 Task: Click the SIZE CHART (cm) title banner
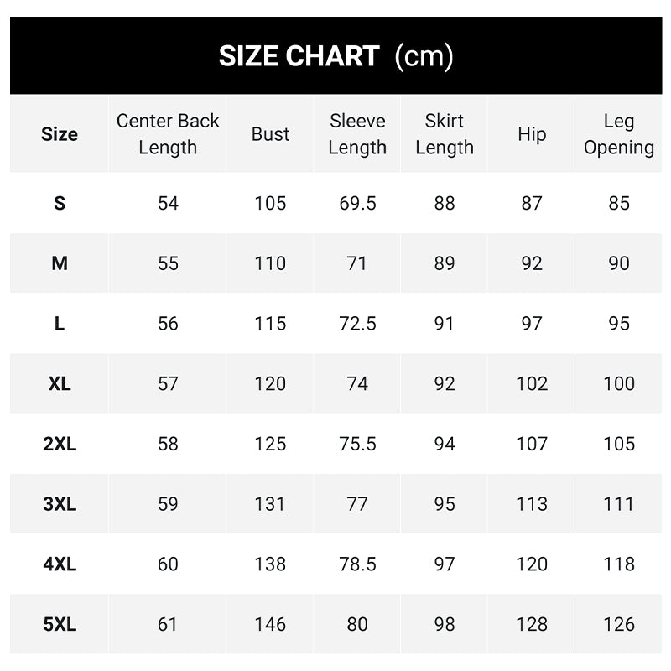[335, 56]
